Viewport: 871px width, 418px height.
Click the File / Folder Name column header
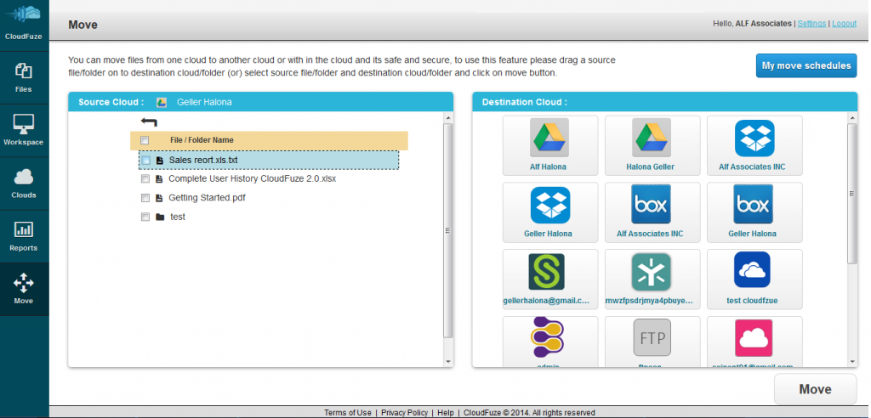coord(202,140)
